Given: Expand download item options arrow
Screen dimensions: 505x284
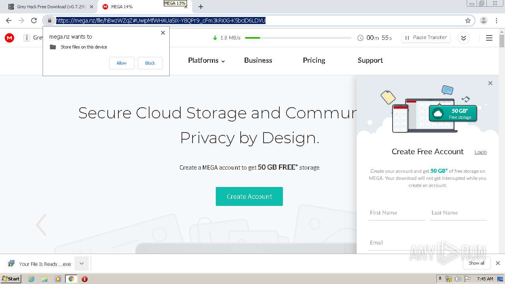Looking at the screenshot, I should coord(82,263).
